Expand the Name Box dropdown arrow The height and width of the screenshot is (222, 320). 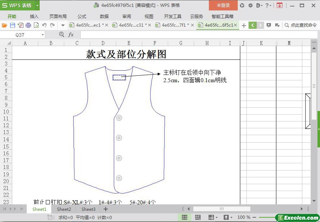[x=43, y=35]
